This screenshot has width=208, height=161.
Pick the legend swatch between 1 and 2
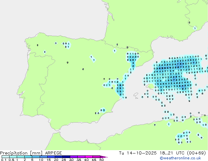[21, 157]
